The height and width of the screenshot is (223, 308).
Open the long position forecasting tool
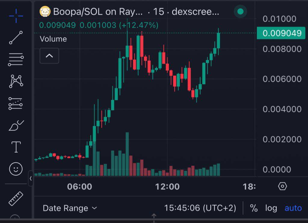pyautogui.click(x=16, y=103)
